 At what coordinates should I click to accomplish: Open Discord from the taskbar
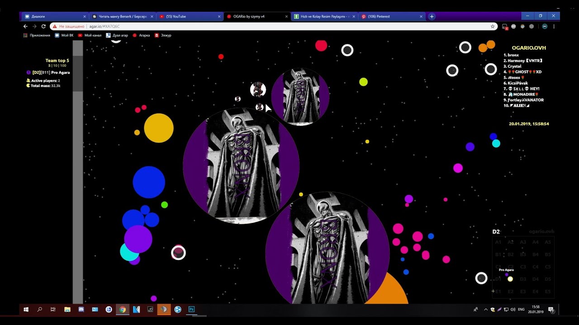pos(81,310)
